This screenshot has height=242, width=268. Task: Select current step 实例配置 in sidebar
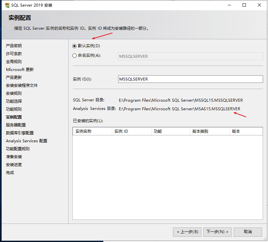click(14, 117)
